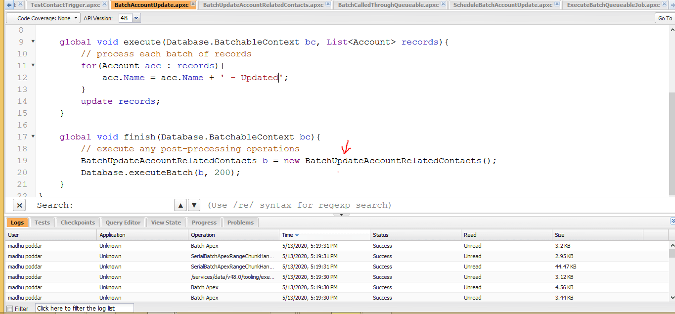Image resolution: width=675 pixels, height=314 pixels.
Task: Jump to next search match with down arrow
Action: pos(194,205)
